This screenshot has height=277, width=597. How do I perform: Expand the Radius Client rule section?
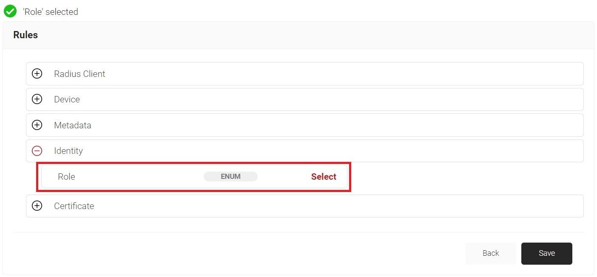click(80, 74)
